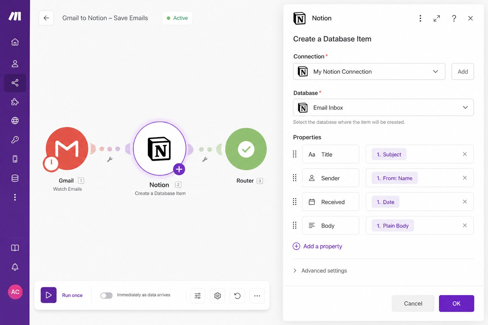Click the undo history icon in toolbar
Screen dimensions: 488x325
click(237, 296)
